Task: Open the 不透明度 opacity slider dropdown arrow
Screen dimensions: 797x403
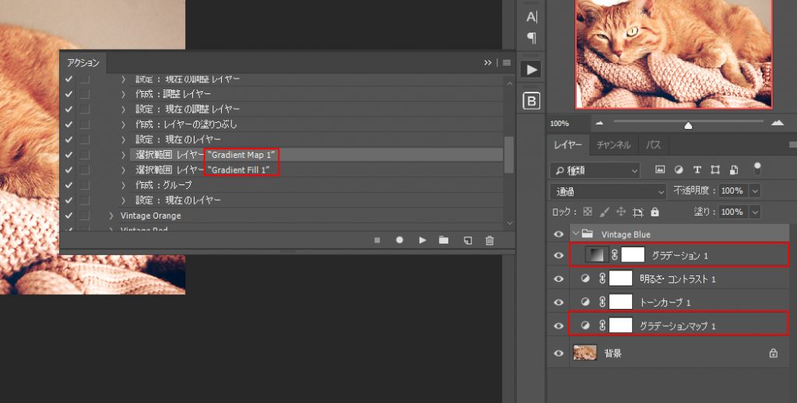Action: coord(755,191)
